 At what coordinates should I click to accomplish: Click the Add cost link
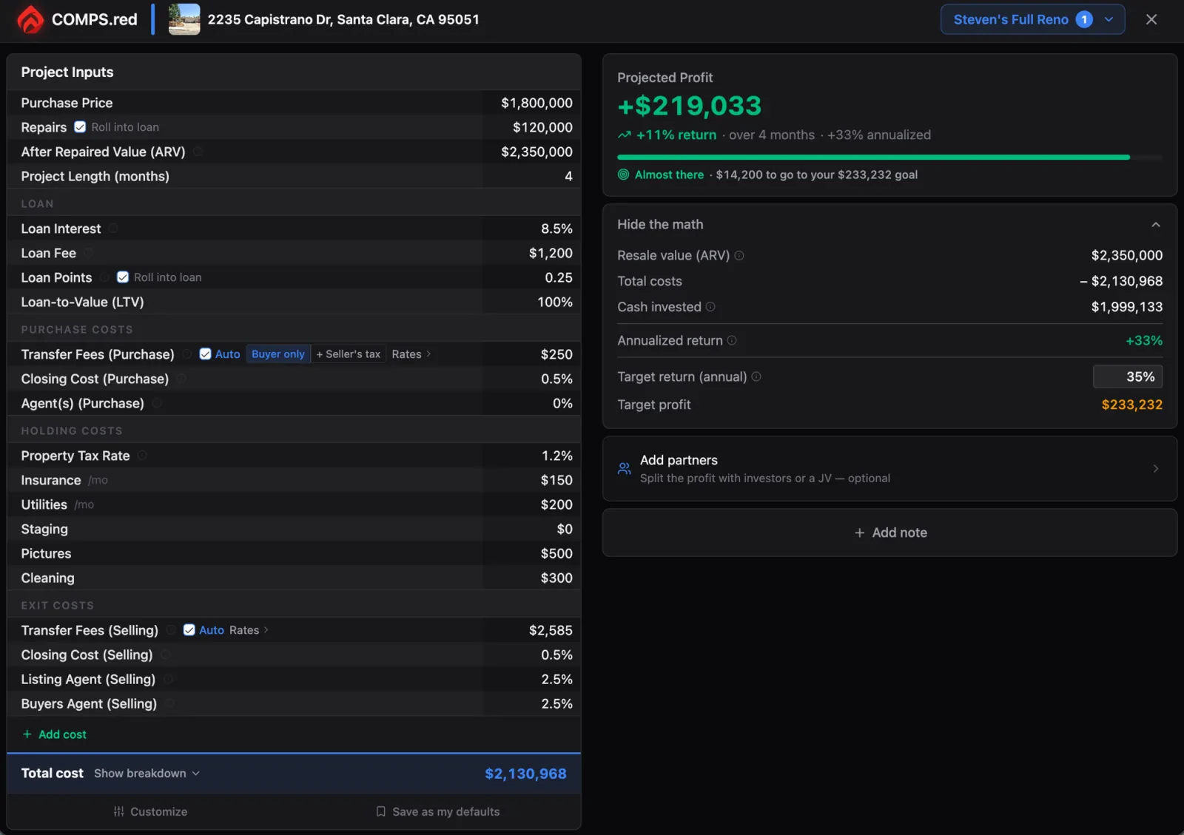pos(55,734)
